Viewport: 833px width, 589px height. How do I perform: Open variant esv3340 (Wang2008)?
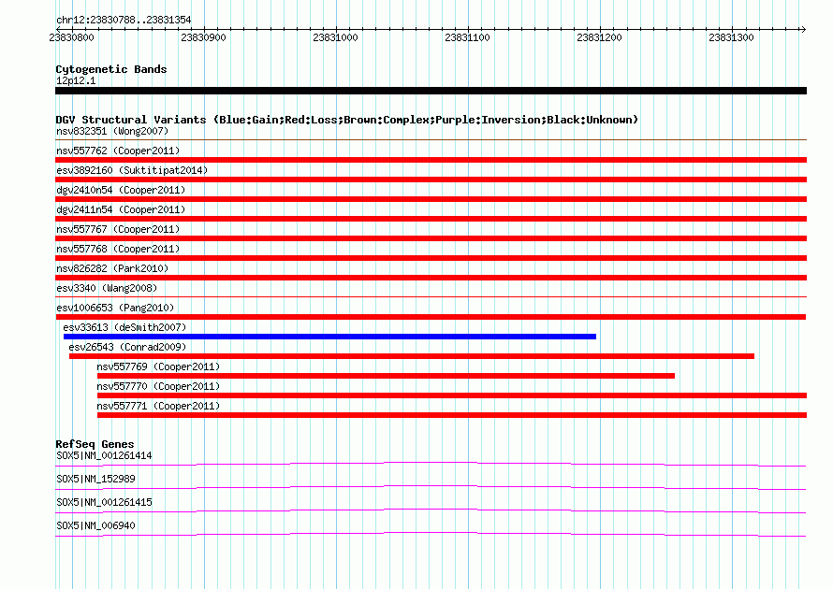pos(107,288)
